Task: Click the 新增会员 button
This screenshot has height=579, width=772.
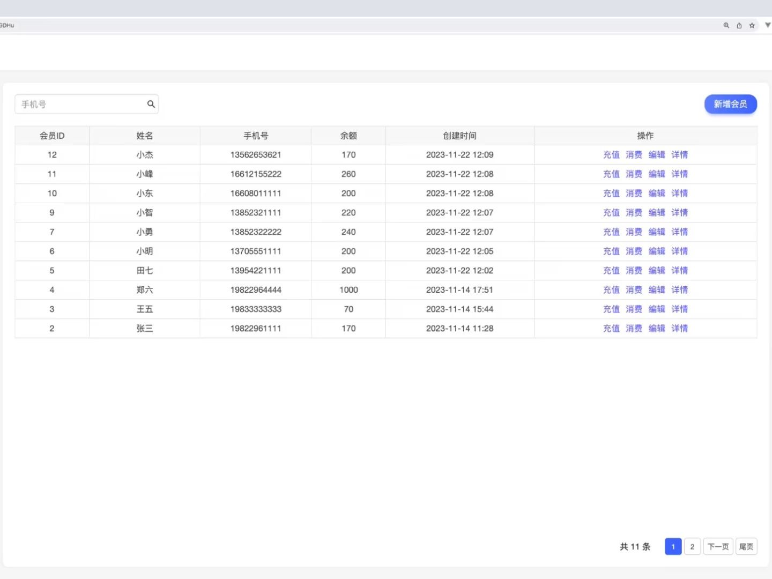Action: tap(730, 104)
